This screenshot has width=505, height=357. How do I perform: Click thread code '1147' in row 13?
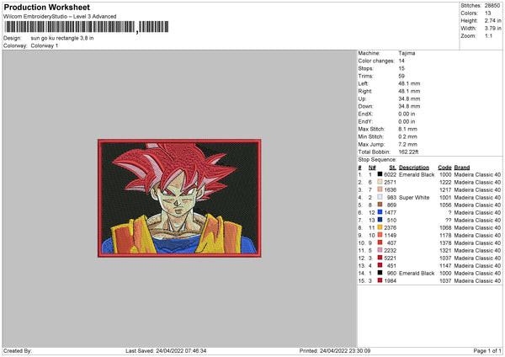click(445, 265)
